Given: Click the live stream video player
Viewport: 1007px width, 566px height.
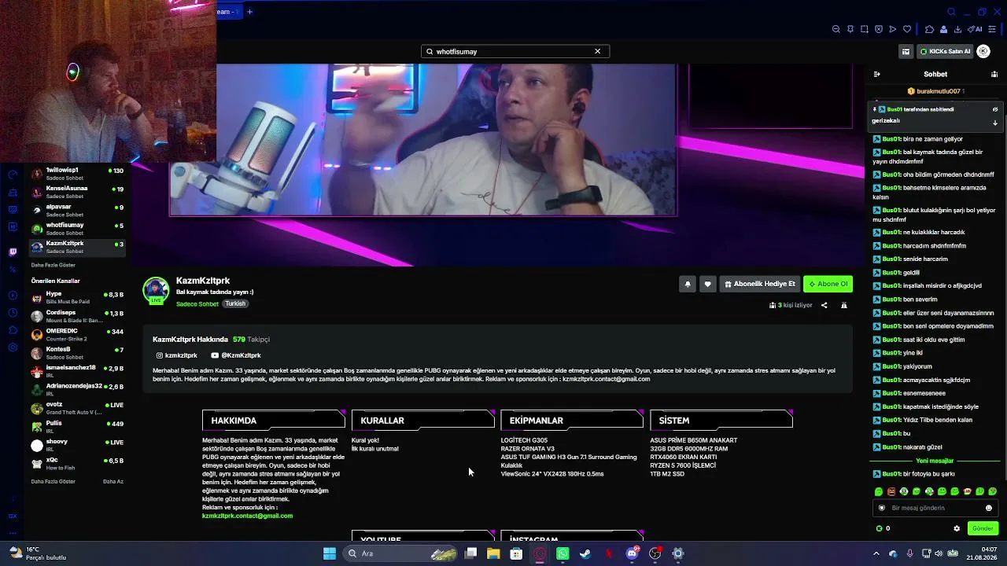Looking at the screenshot, I should coord(498,165).
